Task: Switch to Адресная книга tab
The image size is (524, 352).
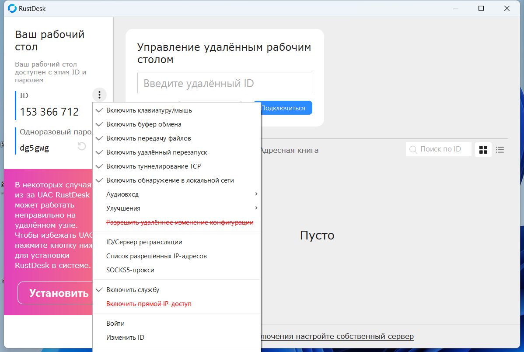Action: tap(290, 150)
